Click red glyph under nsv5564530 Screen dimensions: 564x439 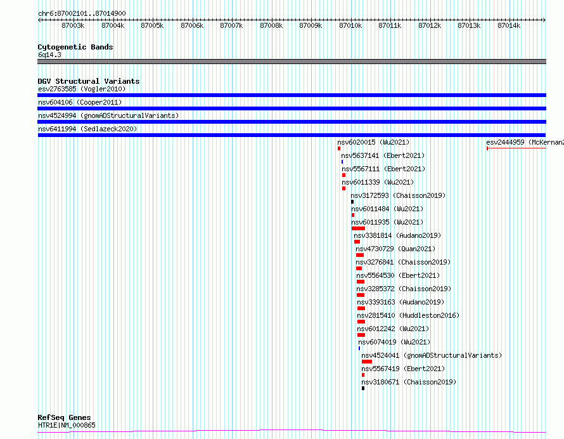point(361,282)
